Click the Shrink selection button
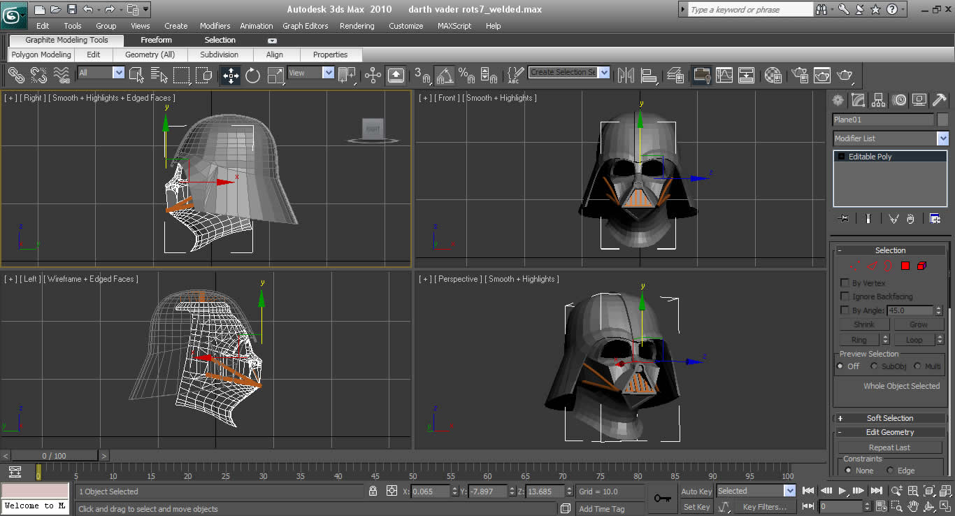 point(864,324)
